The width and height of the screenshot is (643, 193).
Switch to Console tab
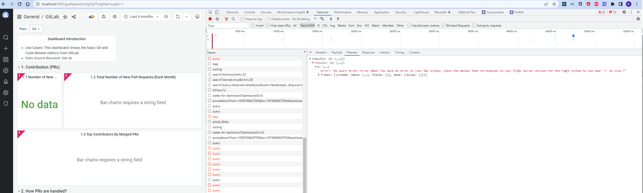[x=250, y=12]
